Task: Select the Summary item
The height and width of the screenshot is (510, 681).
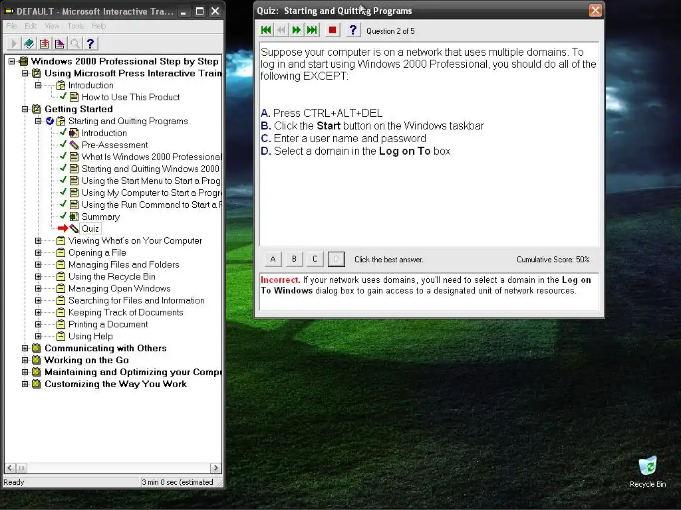Action: click(x=101, y=217)
